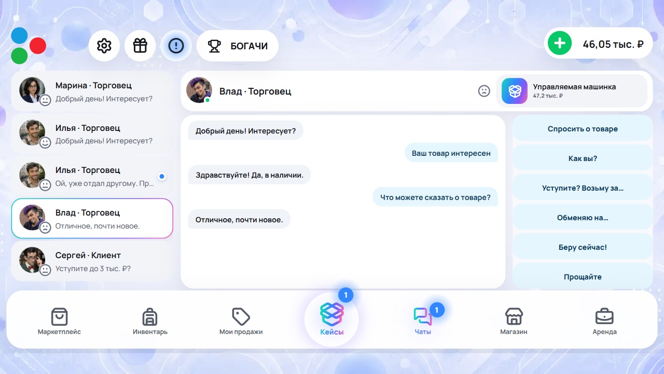Click the notification badge on Чаты
The image size is (664, 374).
click(x=437, y=310)
